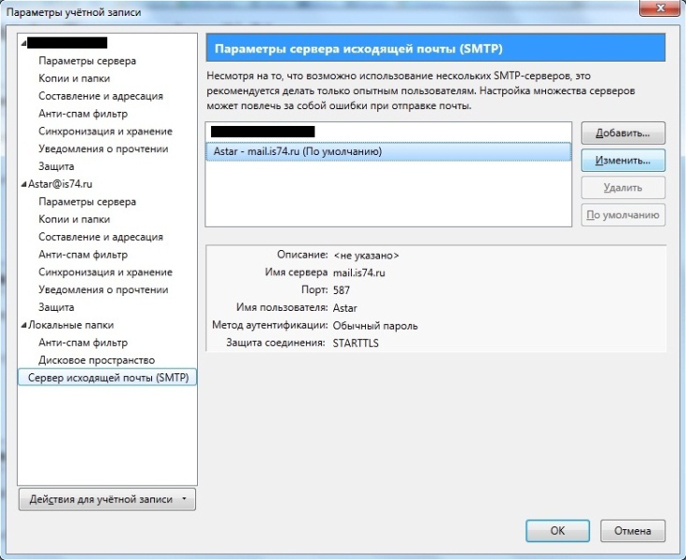Open Синхронизация и хранение under Astar@is74.ru
The image size is (686, 560).
[x=105, y=272]
